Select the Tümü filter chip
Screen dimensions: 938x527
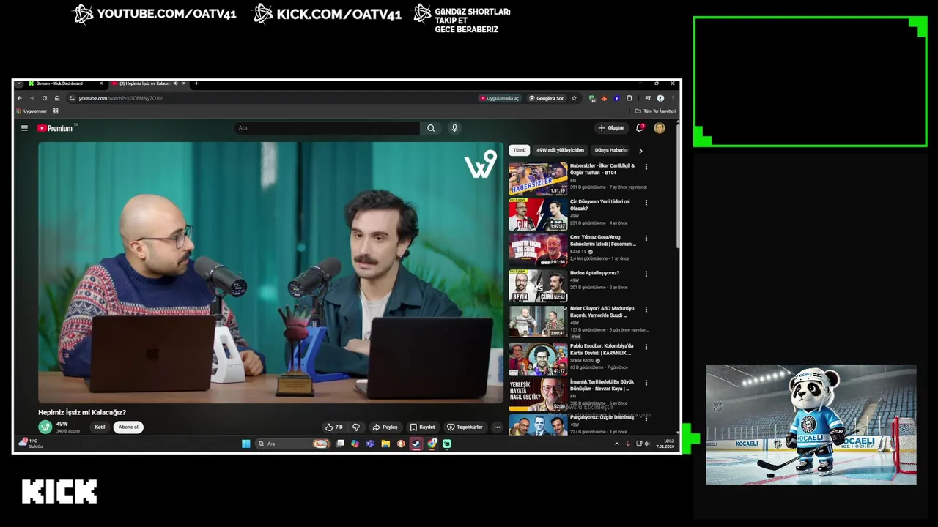(519, 150)
